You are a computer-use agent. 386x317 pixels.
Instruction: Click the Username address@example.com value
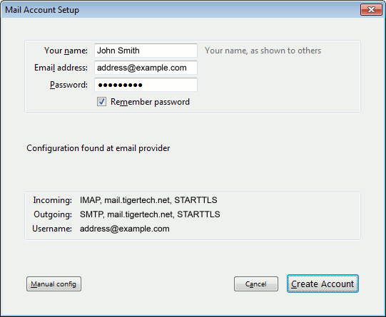(x=125, y=229)
